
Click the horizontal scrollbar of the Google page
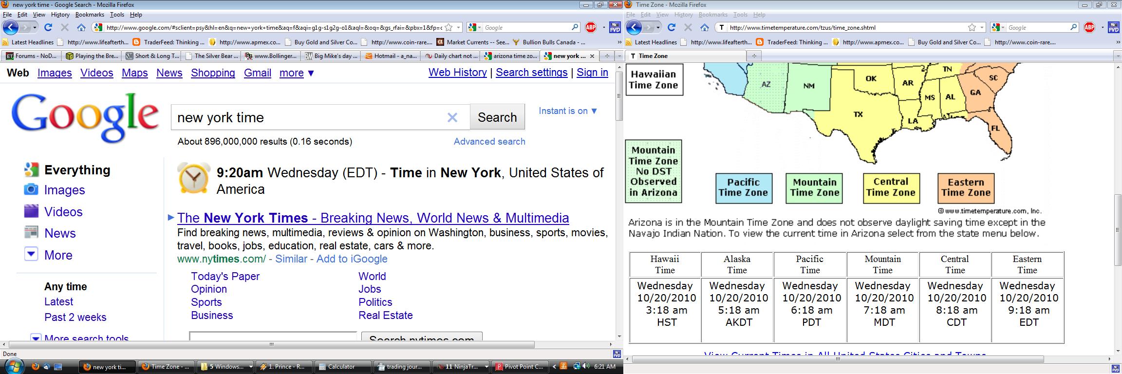pos(272,344)
